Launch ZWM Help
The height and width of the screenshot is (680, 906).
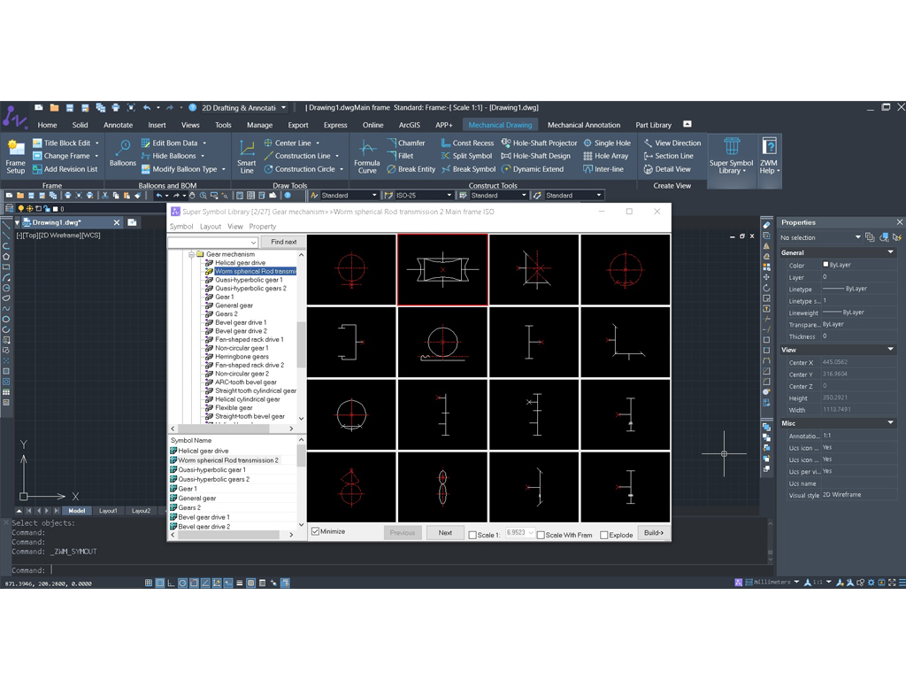click(769, 156)
